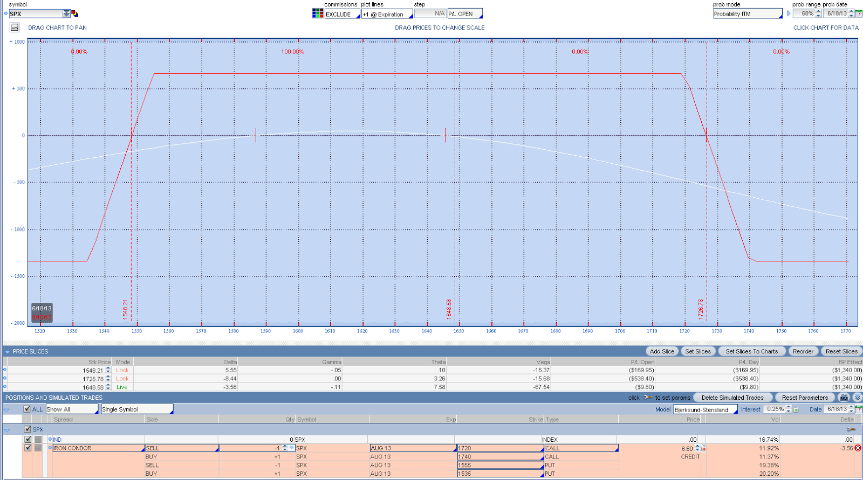Image resolution: width=863 pixels, height=480 pixels.
Task: Click the binoculars icon near Reset Parameters
Action: (844, 398)
